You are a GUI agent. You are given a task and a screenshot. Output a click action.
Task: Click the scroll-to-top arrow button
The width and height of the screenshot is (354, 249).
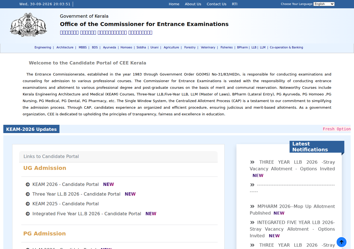342,242
